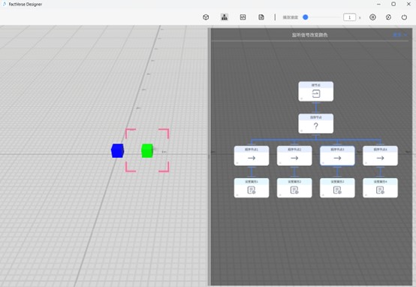Select the blue cube in the 3D viewport
Image resolution: width=416 pixels, height=287 pixels.
click(117, 151)
